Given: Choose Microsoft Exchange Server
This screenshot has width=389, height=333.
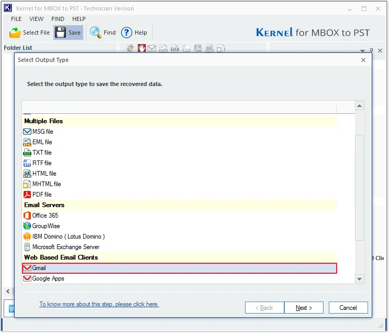Looking at the screenshot, I should (x=180, y=247).
